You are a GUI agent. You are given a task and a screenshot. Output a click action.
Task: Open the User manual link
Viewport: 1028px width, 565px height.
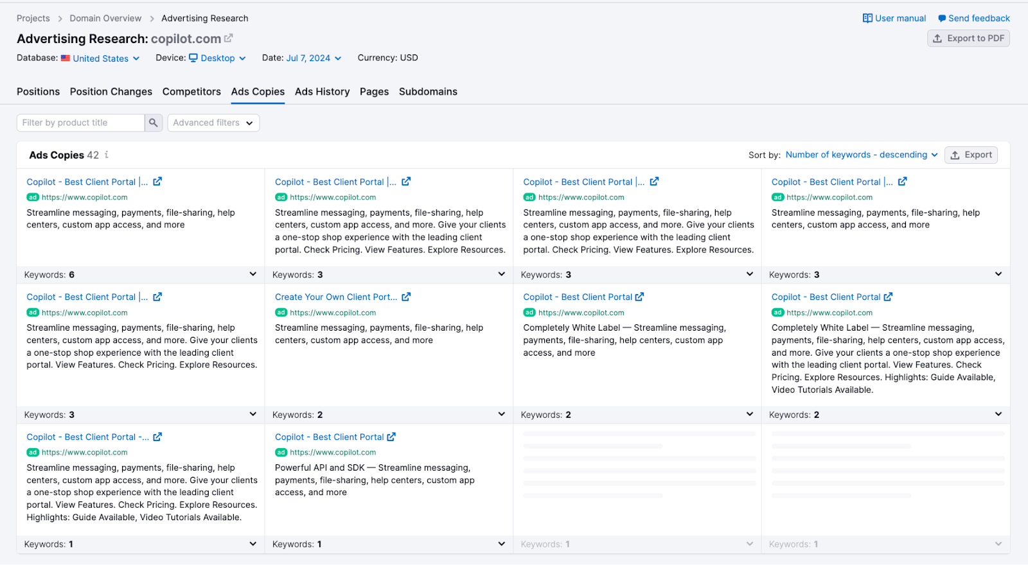[x=894, y=18]
